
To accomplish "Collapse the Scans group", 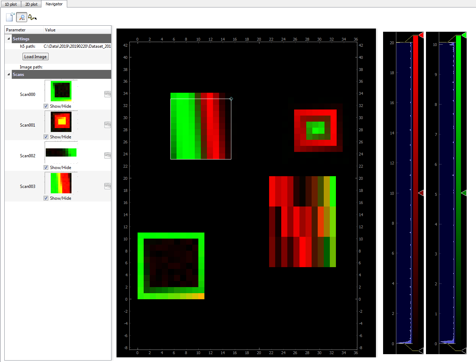I will click(9, 74).
